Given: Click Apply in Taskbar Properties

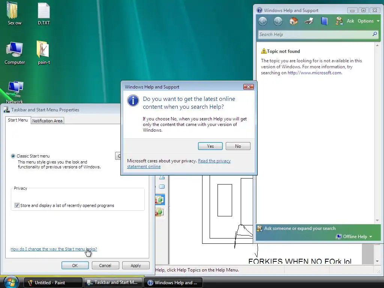Looking at the screenshot, I should [x=136, y=265].
